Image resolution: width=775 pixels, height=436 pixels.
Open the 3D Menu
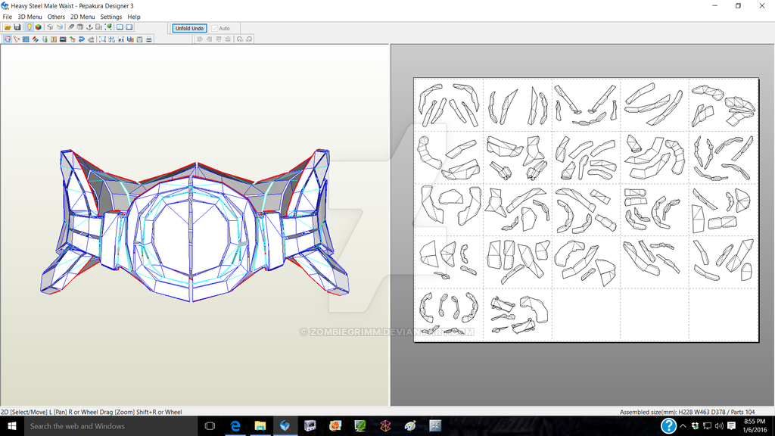point(30,17)
